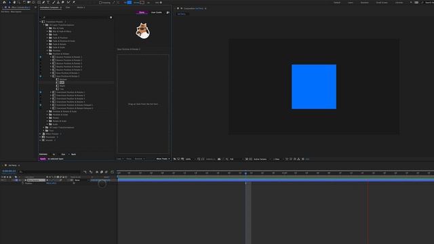Toggle favorite marker for Ease Position & Rotate 2
The width and height of the screenshot is (434, 244).
[x=41, y=76]
